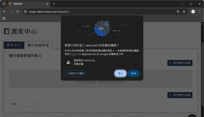Open the apps grid icon in bookmarks bar
The image size is (204, 117).
(4, 18)
